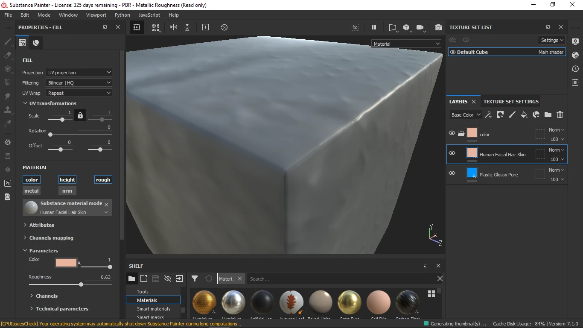This screenshot has width=583, height=328.
Task: Select the Clone stamp tool
Action: pyautogui.click(x=7, y=110)
